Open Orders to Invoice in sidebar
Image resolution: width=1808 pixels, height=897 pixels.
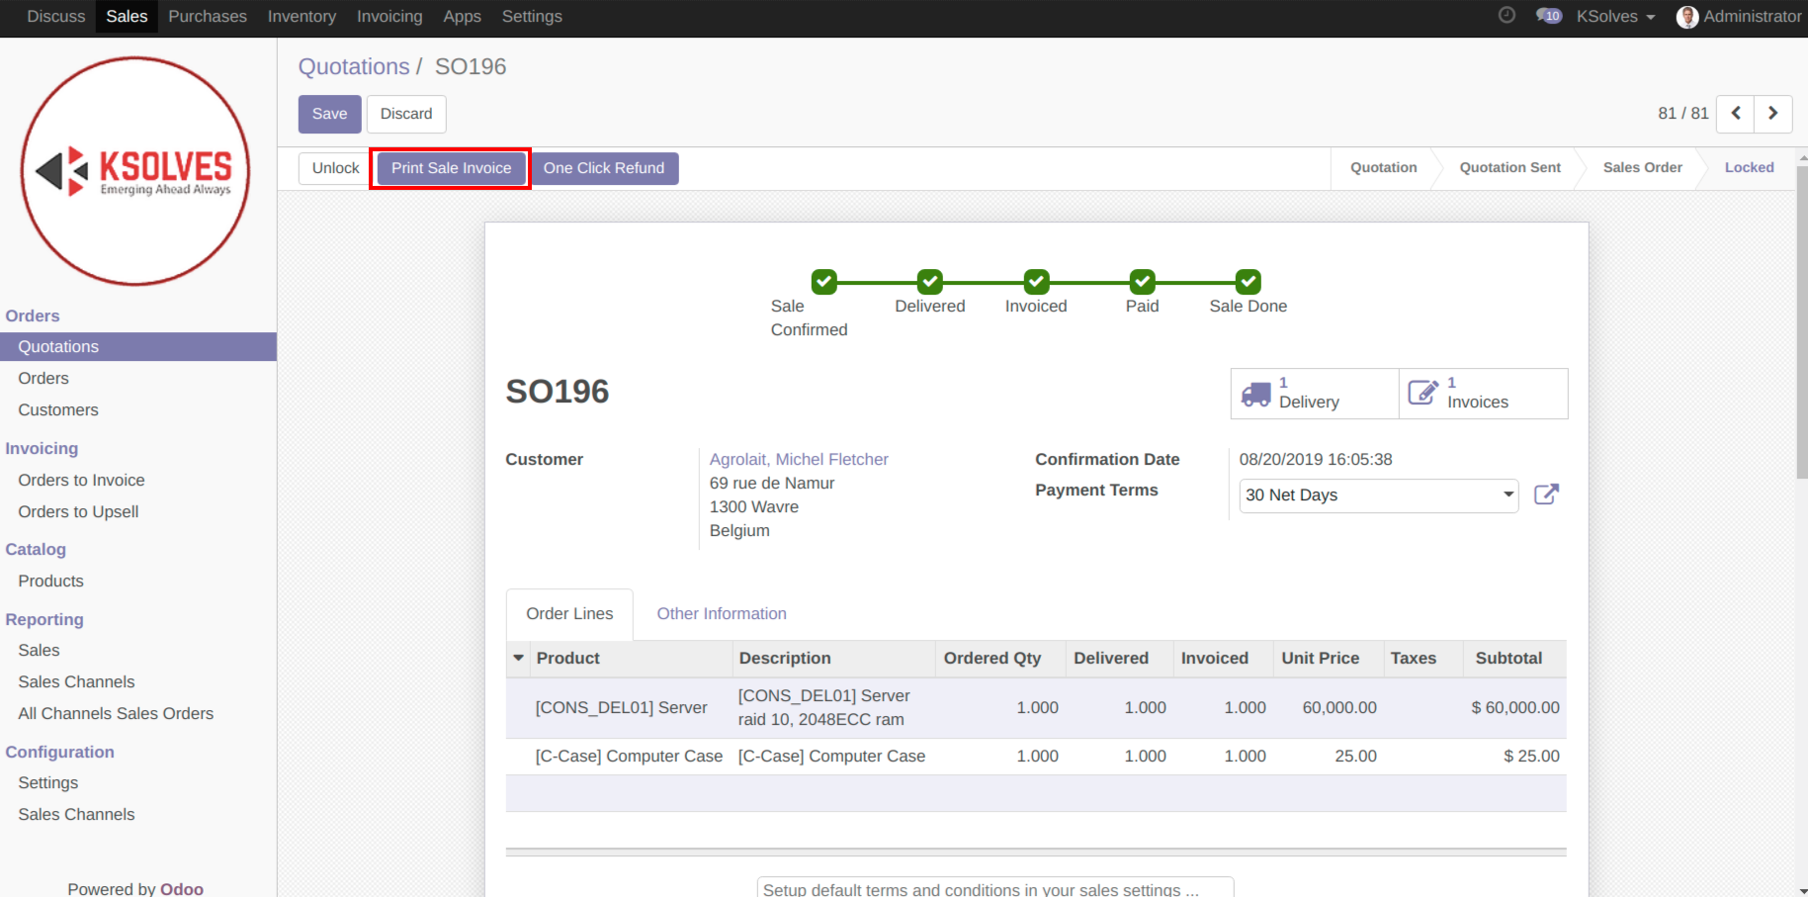81,481
